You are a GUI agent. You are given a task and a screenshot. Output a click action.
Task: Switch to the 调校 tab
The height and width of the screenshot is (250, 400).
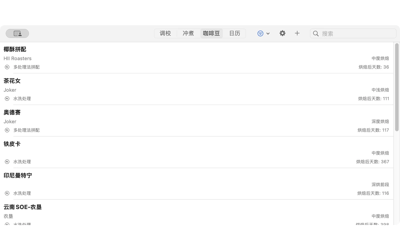(x=165, y=33)
